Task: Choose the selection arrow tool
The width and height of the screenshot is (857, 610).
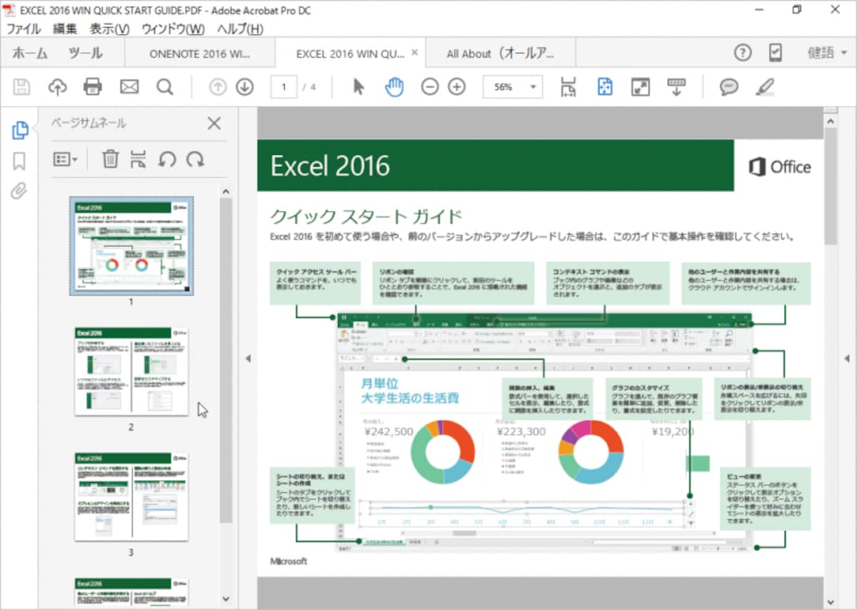Action: [x=359, y=87]
